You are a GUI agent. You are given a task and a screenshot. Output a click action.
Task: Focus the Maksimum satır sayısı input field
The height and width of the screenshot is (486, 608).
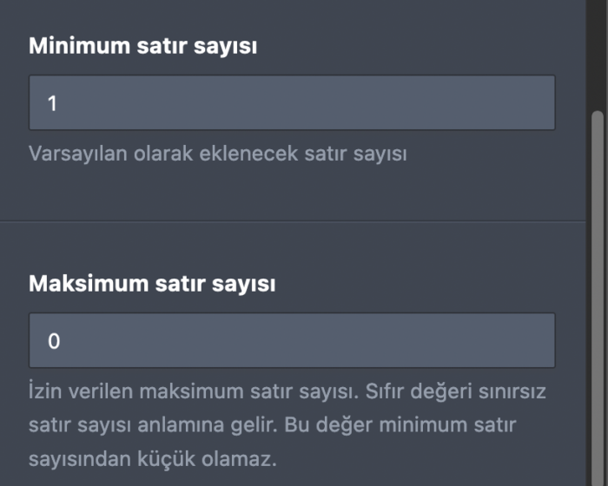pos(292,341)
